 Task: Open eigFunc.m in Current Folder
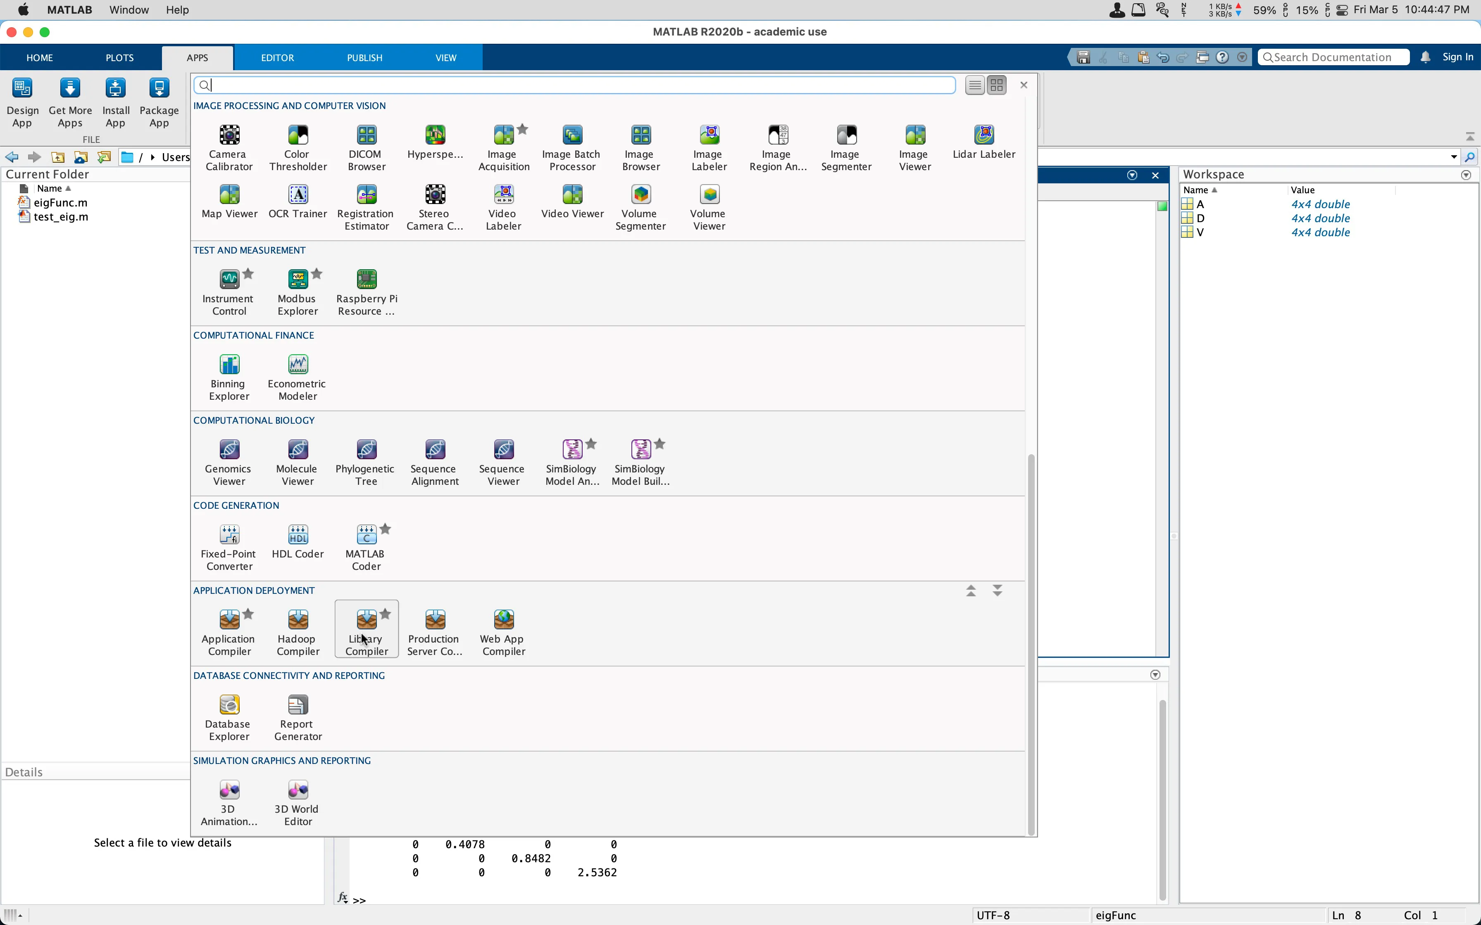(60, 202)
